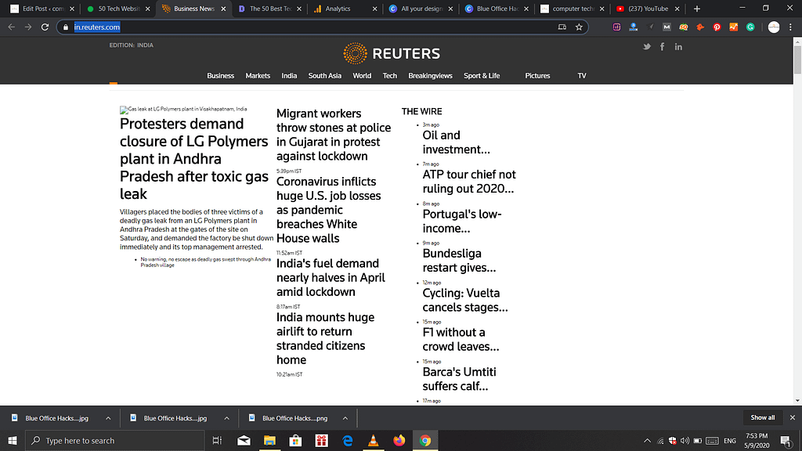802x451 pixels.
Task: Open the Business section in Reuters nav
Action: [x=220, y=76]
